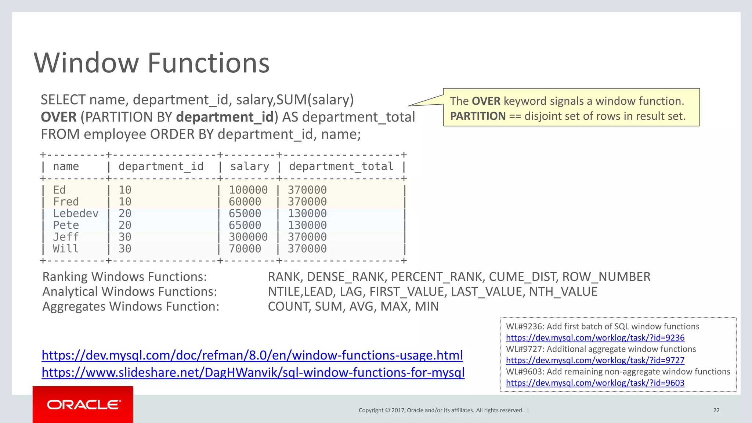This screenshot has height=423, width=752.
Task: Click the 'Ed' name cell
Action: [59, 190]
